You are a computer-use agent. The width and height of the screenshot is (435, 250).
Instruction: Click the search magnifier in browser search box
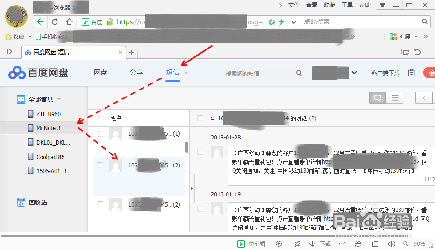point(424,21)
